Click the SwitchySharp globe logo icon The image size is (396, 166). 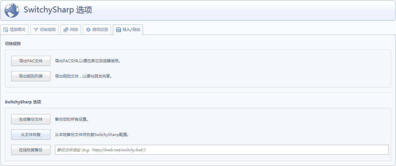(x=11, y=10)
